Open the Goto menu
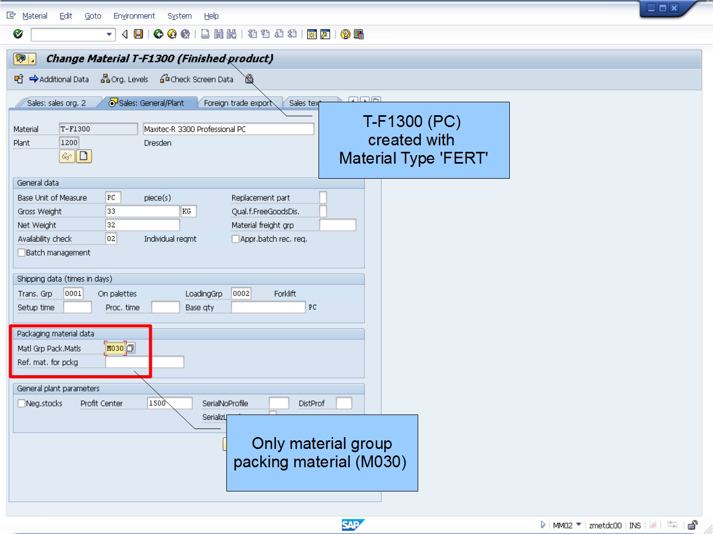 (x=93, y=16)
